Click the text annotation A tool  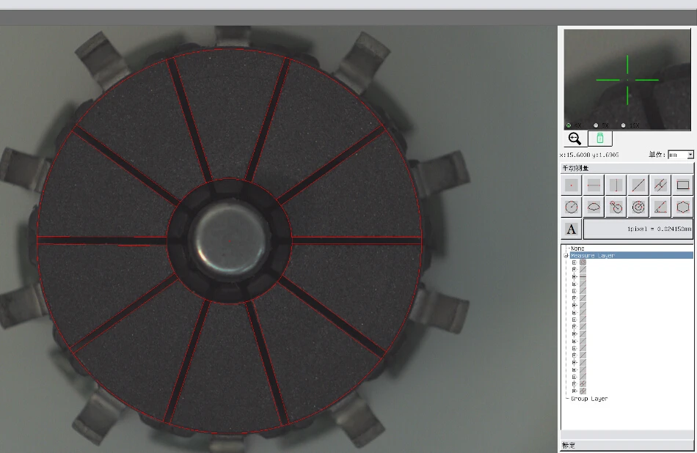point(572,229)
